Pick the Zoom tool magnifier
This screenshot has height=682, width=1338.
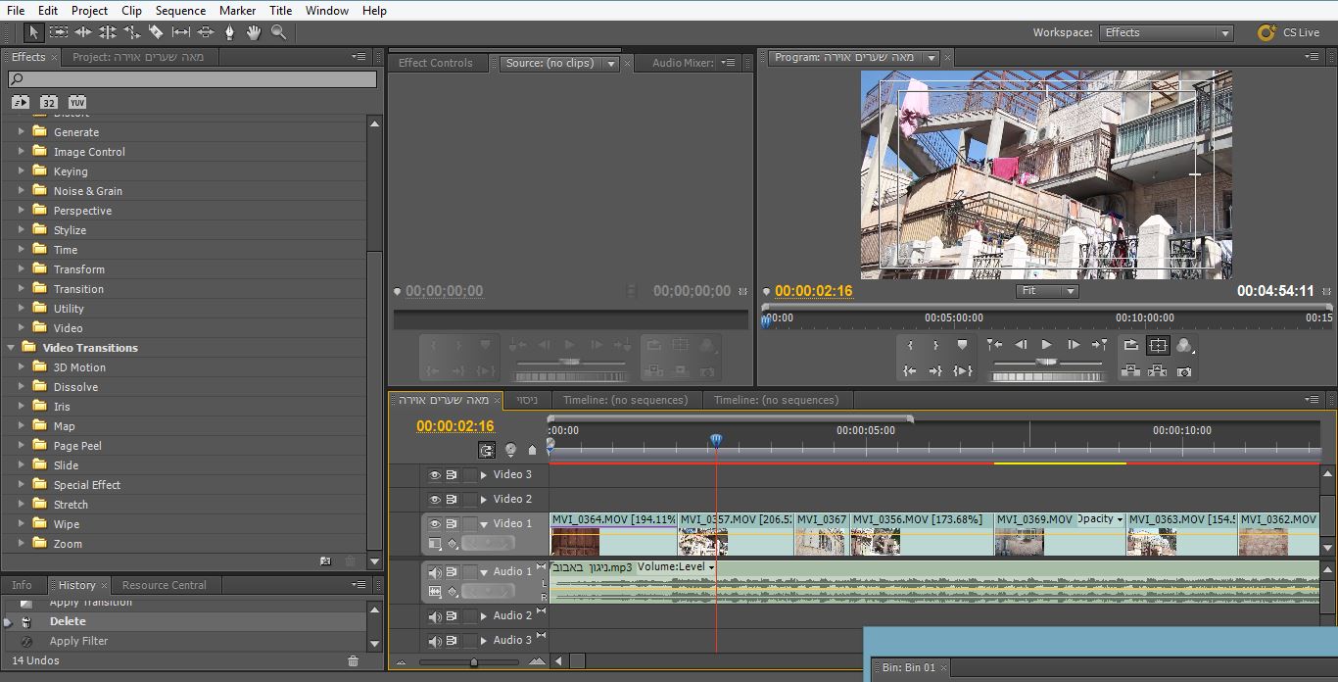click(x=278, y=32)
